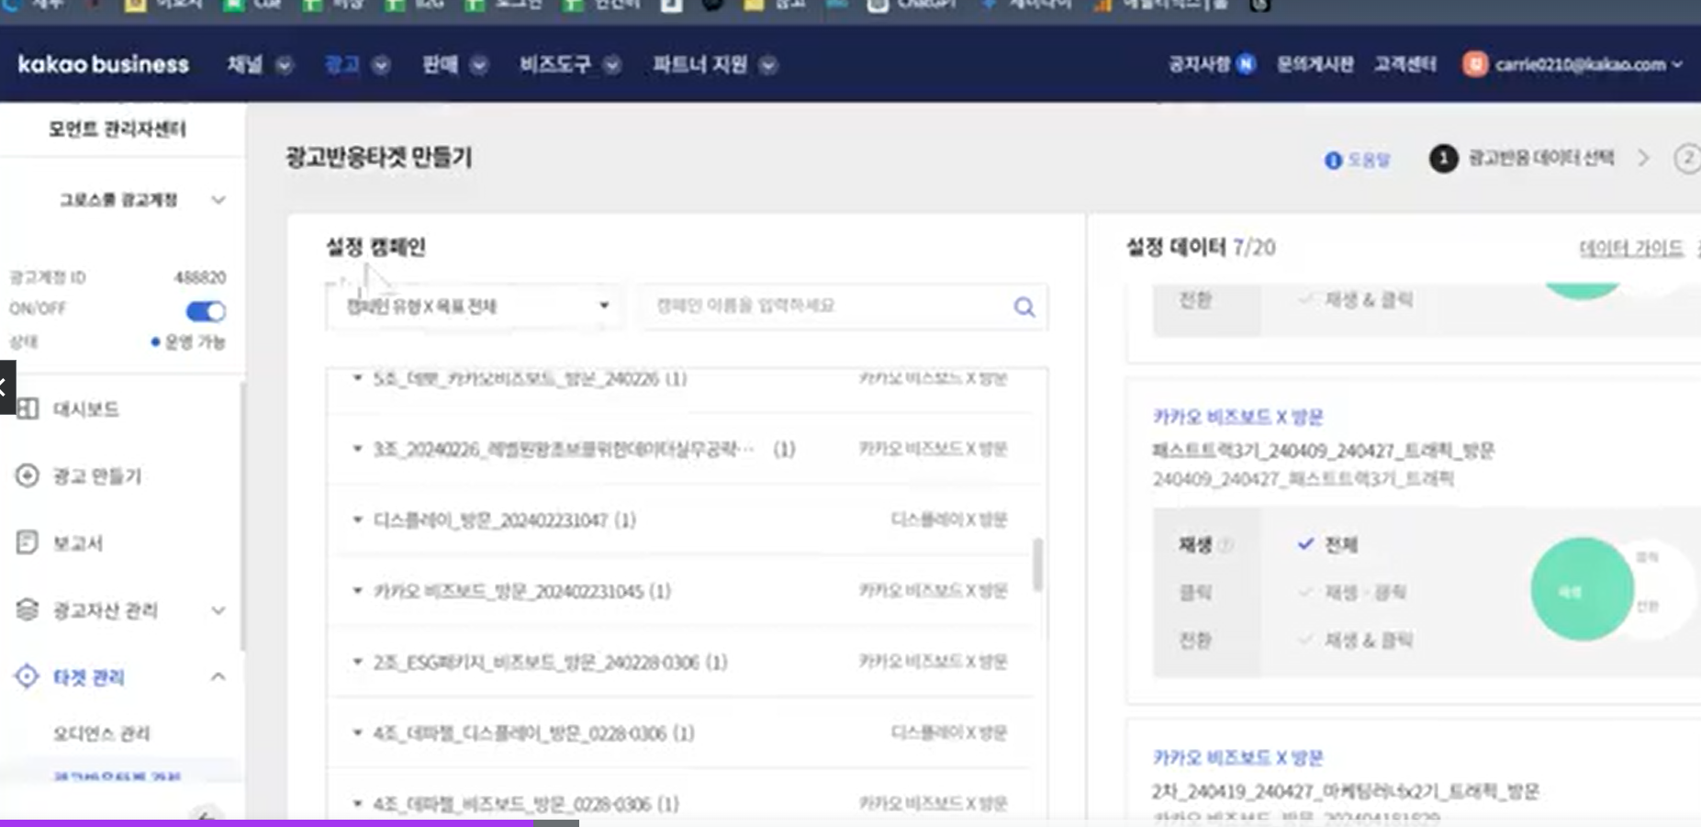Click the 광고자산 관리 stacked-layers icon

28,609
